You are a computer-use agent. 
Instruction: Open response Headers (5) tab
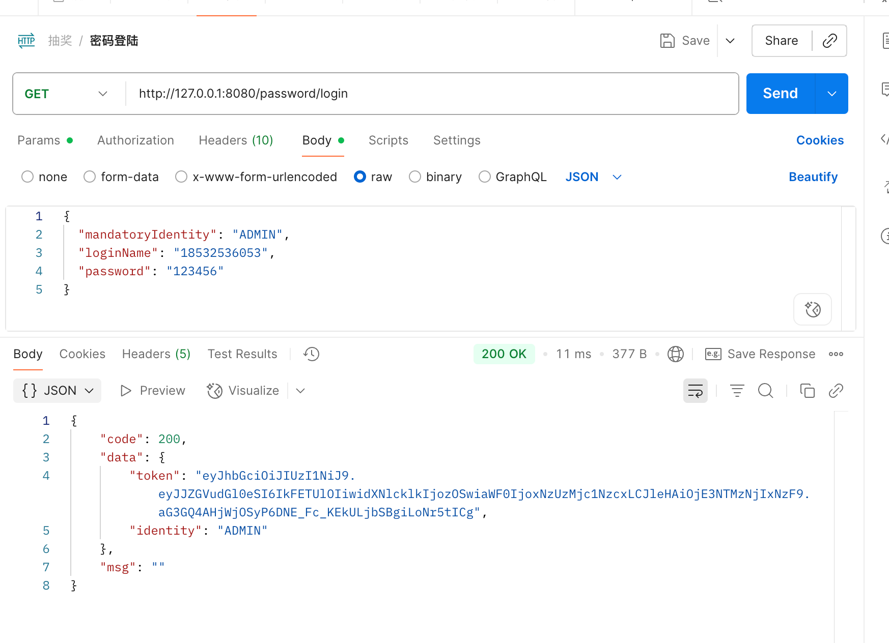156,354
